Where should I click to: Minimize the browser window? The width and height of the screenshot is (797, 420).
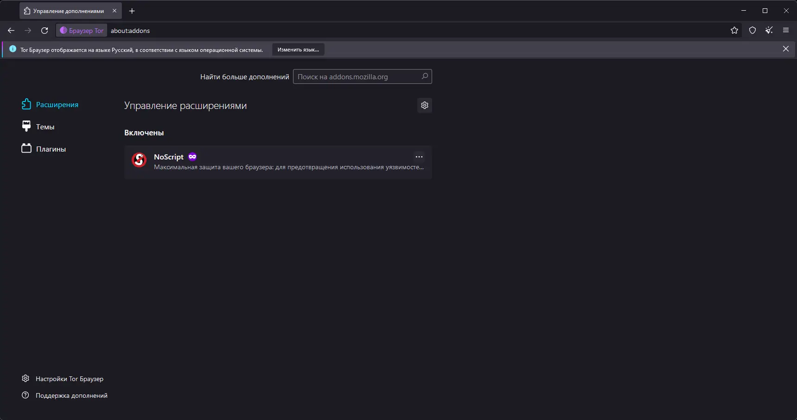tap(744, 11)
